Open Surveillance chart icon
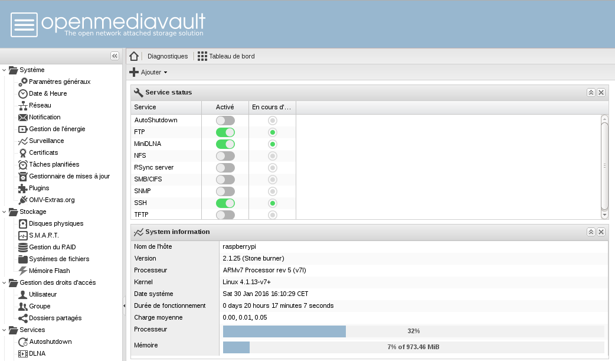 (23, 141)
